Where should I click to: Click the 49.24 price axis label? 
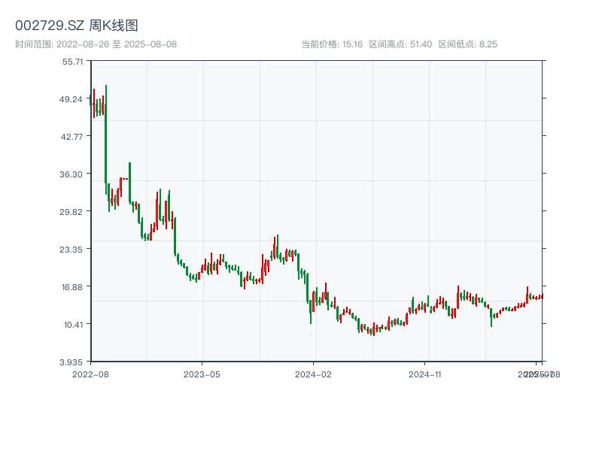click(73, 99)
